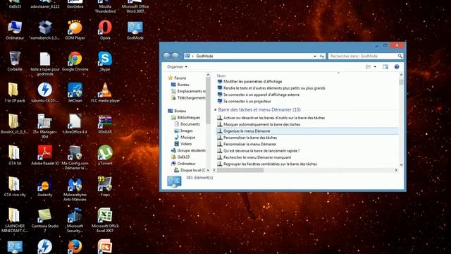Open 'Se connecter à un projecteur'
Screen dimensions: 451x254
pos(245,102)
